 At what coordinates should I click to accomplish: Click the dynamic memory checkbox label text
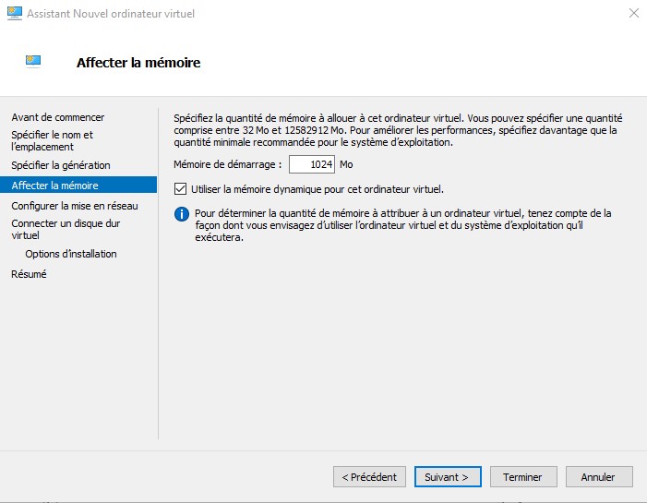tap(318, 189)
